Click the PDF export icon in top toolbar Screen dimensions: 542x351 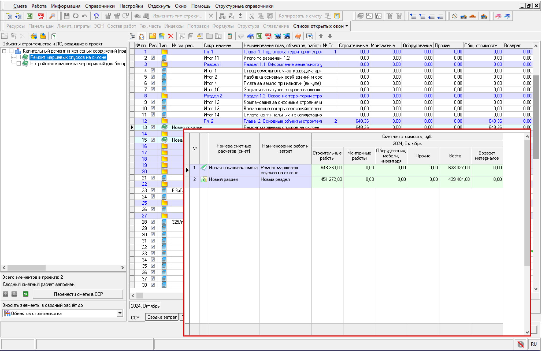[41, 16]
